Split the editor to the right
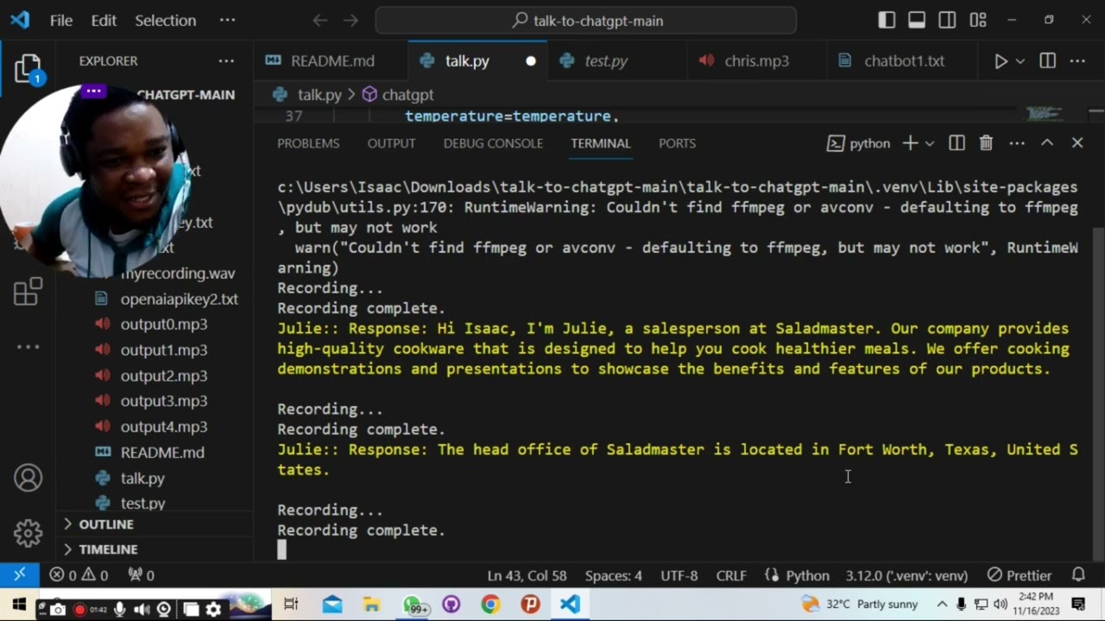Image resolution: width=1105 pixels, height=621 pixels. (1048, 61)
